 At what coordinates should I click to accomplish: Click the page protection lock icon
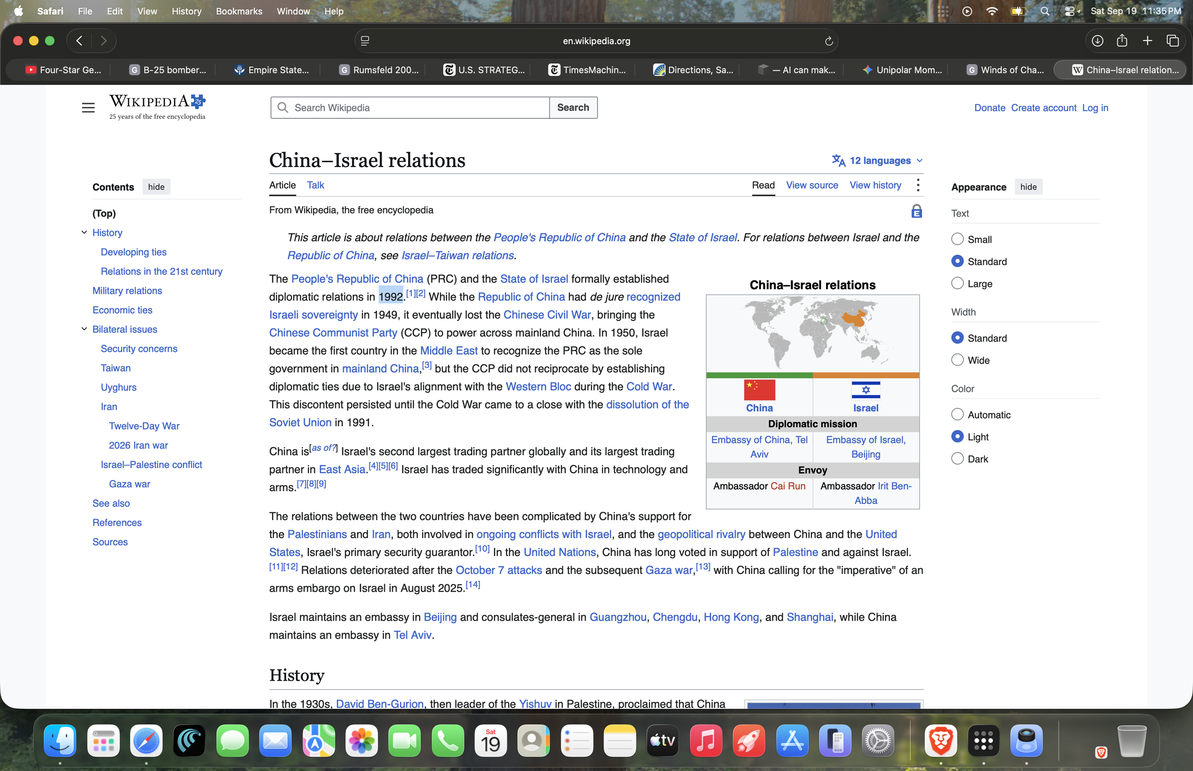(x=916, y=211)
